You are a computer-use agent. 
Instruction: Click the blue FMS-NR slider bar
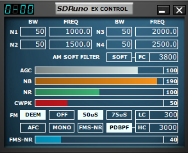[x=99, y=139]
